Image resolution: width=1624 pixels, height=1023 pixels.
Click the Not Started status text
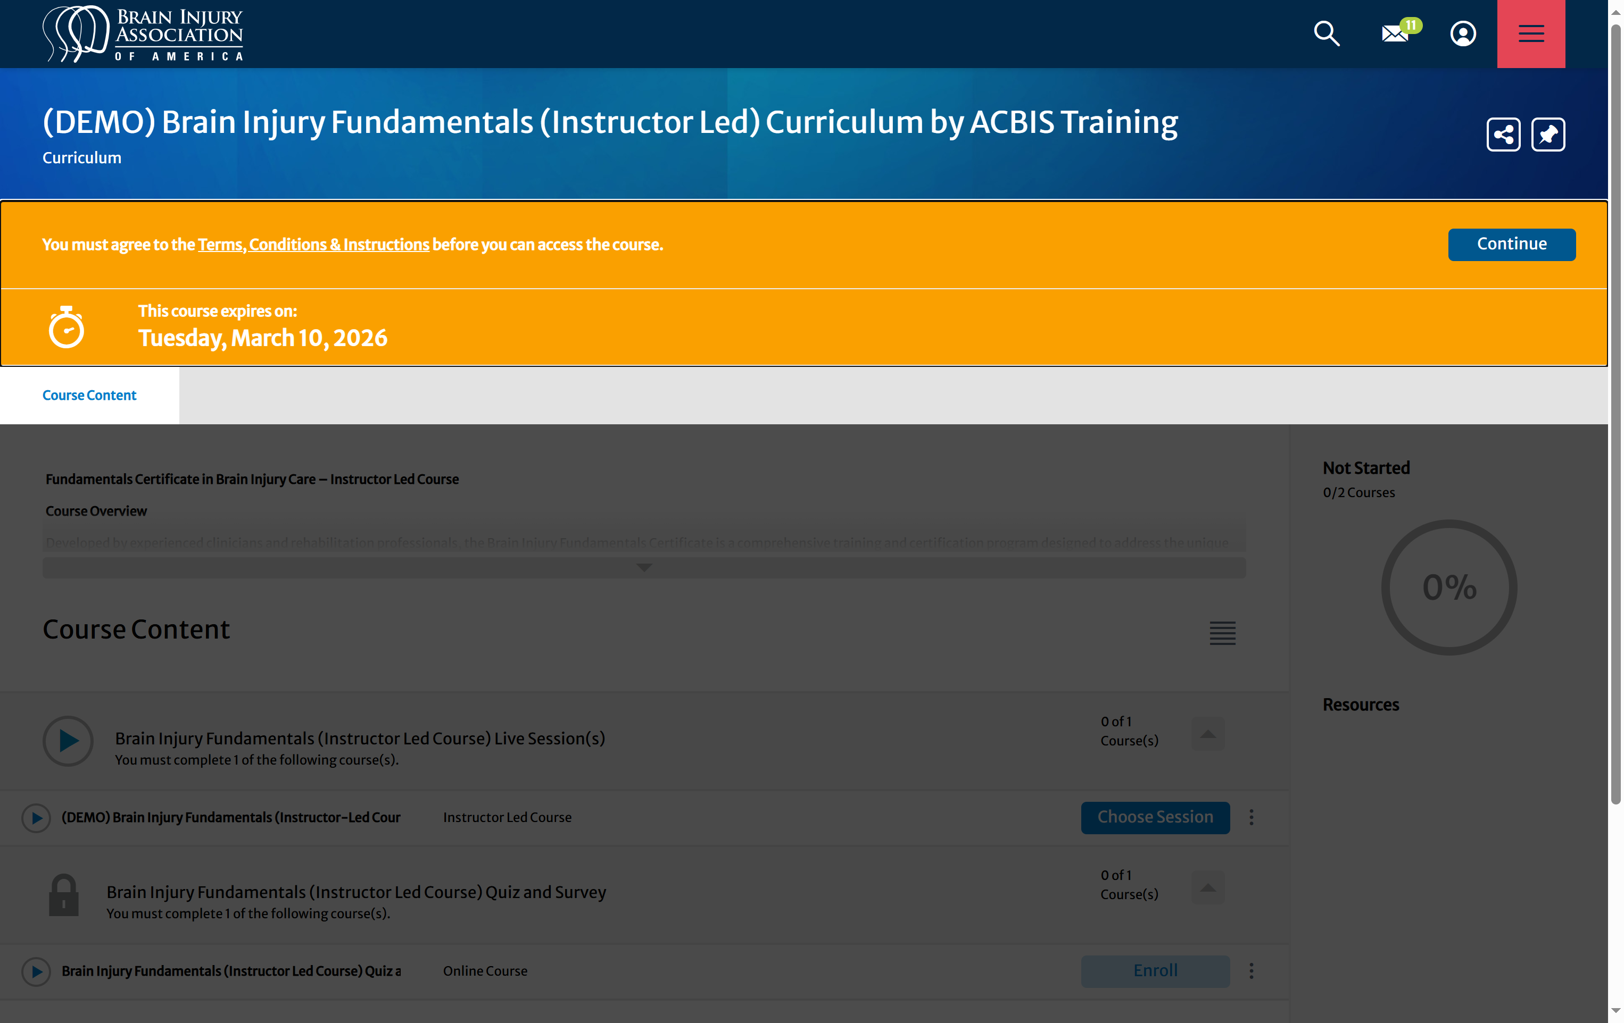(1366, 468)
